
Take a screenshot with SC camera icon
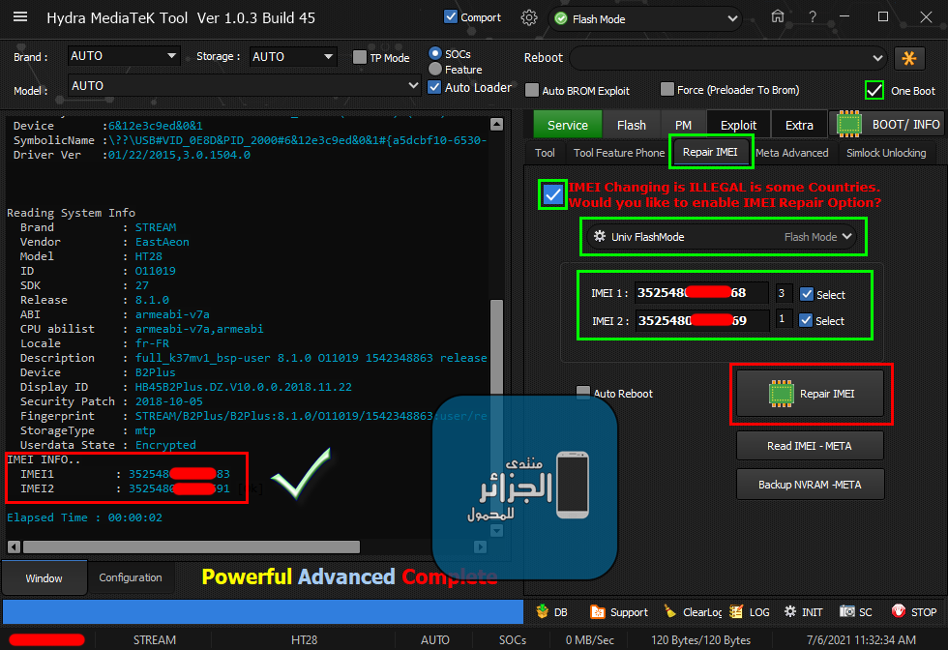click(x=847, y=611)
